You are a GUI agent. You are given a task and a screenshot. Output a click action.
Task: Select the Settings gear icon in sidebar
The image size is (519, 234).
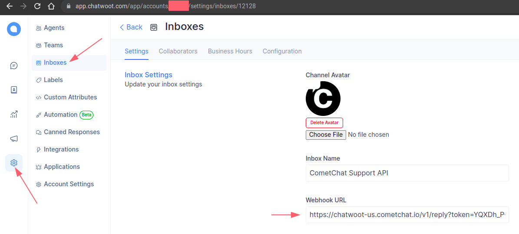coord(14,163)
